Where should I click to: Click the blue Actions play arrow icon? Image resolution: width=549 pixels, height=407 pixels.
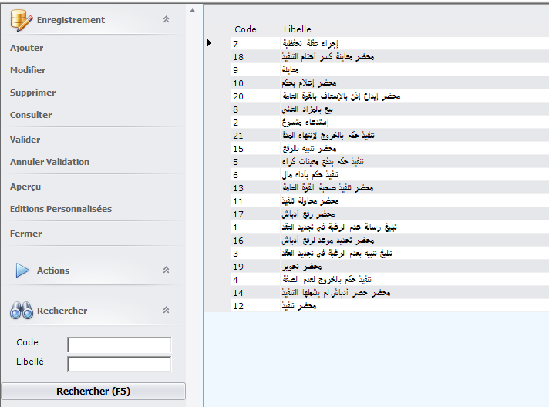pyautogui.click(x=22, y=270)
